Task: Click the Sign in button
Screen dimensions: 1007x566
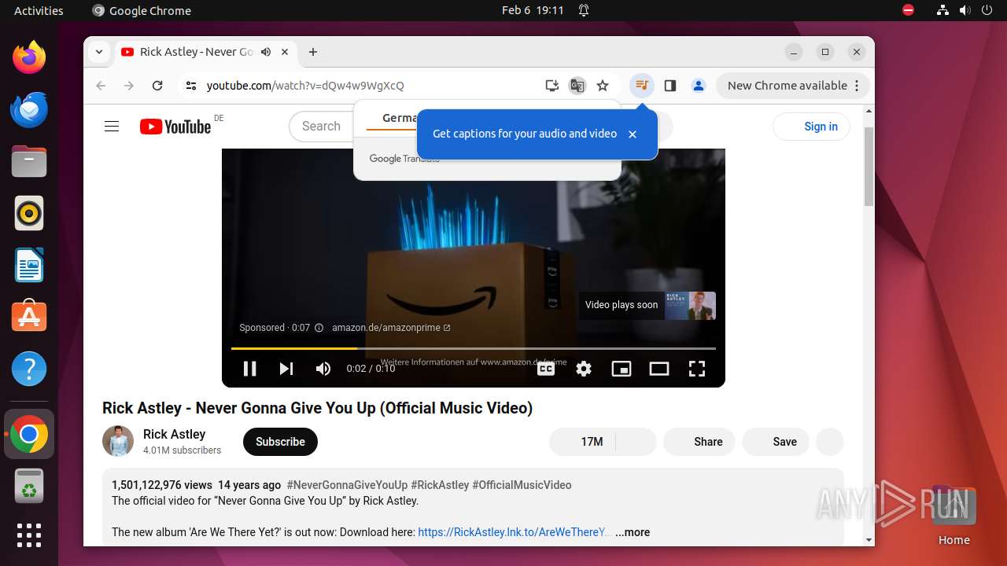Action: tap(811, 127)
